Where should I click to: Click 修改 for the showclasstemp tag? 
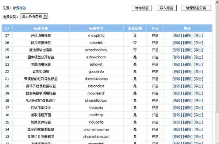coord(177,79)
